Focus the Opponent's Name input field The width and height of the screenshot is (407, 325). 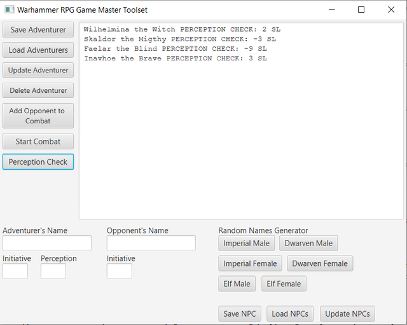point(151,243)
